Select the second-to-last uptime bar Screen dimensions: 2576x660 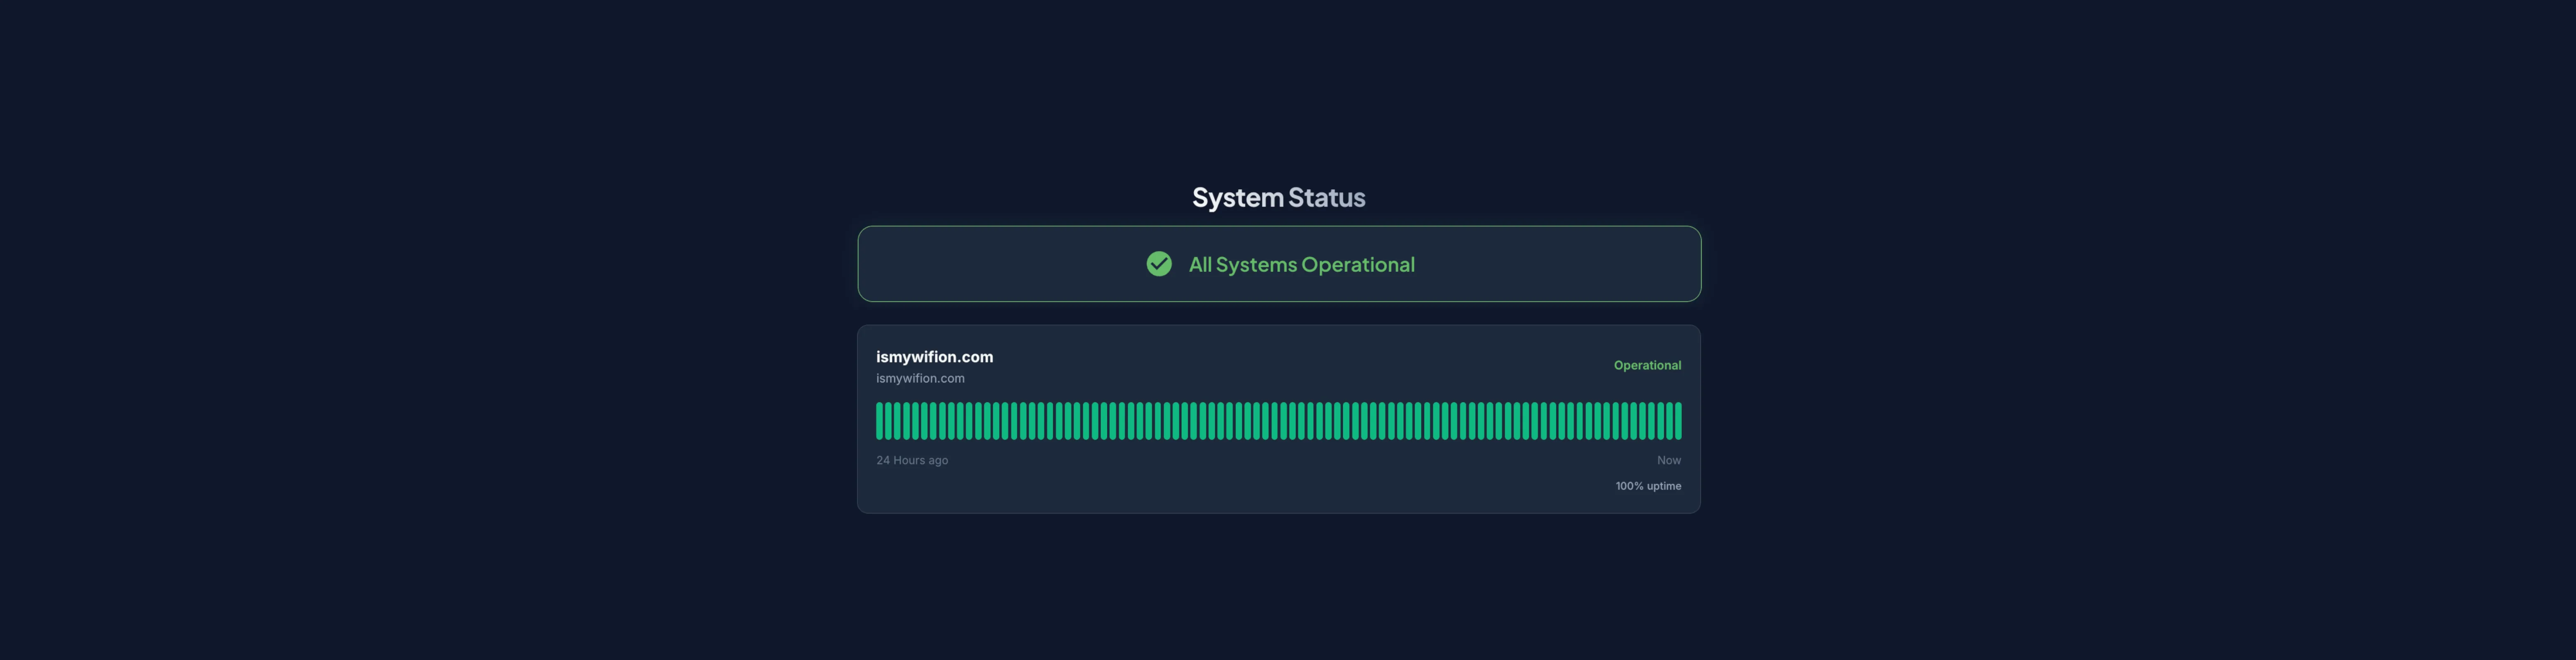point(1670,421)
